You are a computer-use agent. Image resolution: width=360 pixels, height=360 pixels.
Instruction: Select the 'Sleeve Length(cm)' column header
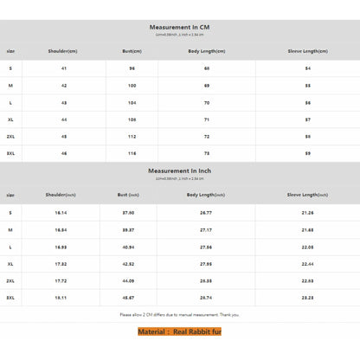point(308,51)
